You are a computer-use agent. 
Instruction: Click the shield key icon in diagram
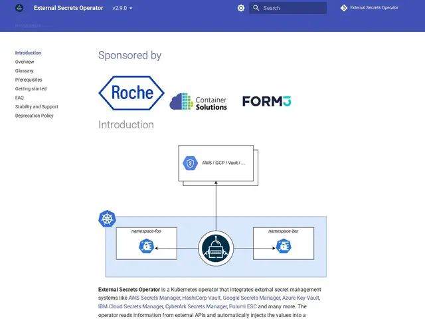pos(190,163)
